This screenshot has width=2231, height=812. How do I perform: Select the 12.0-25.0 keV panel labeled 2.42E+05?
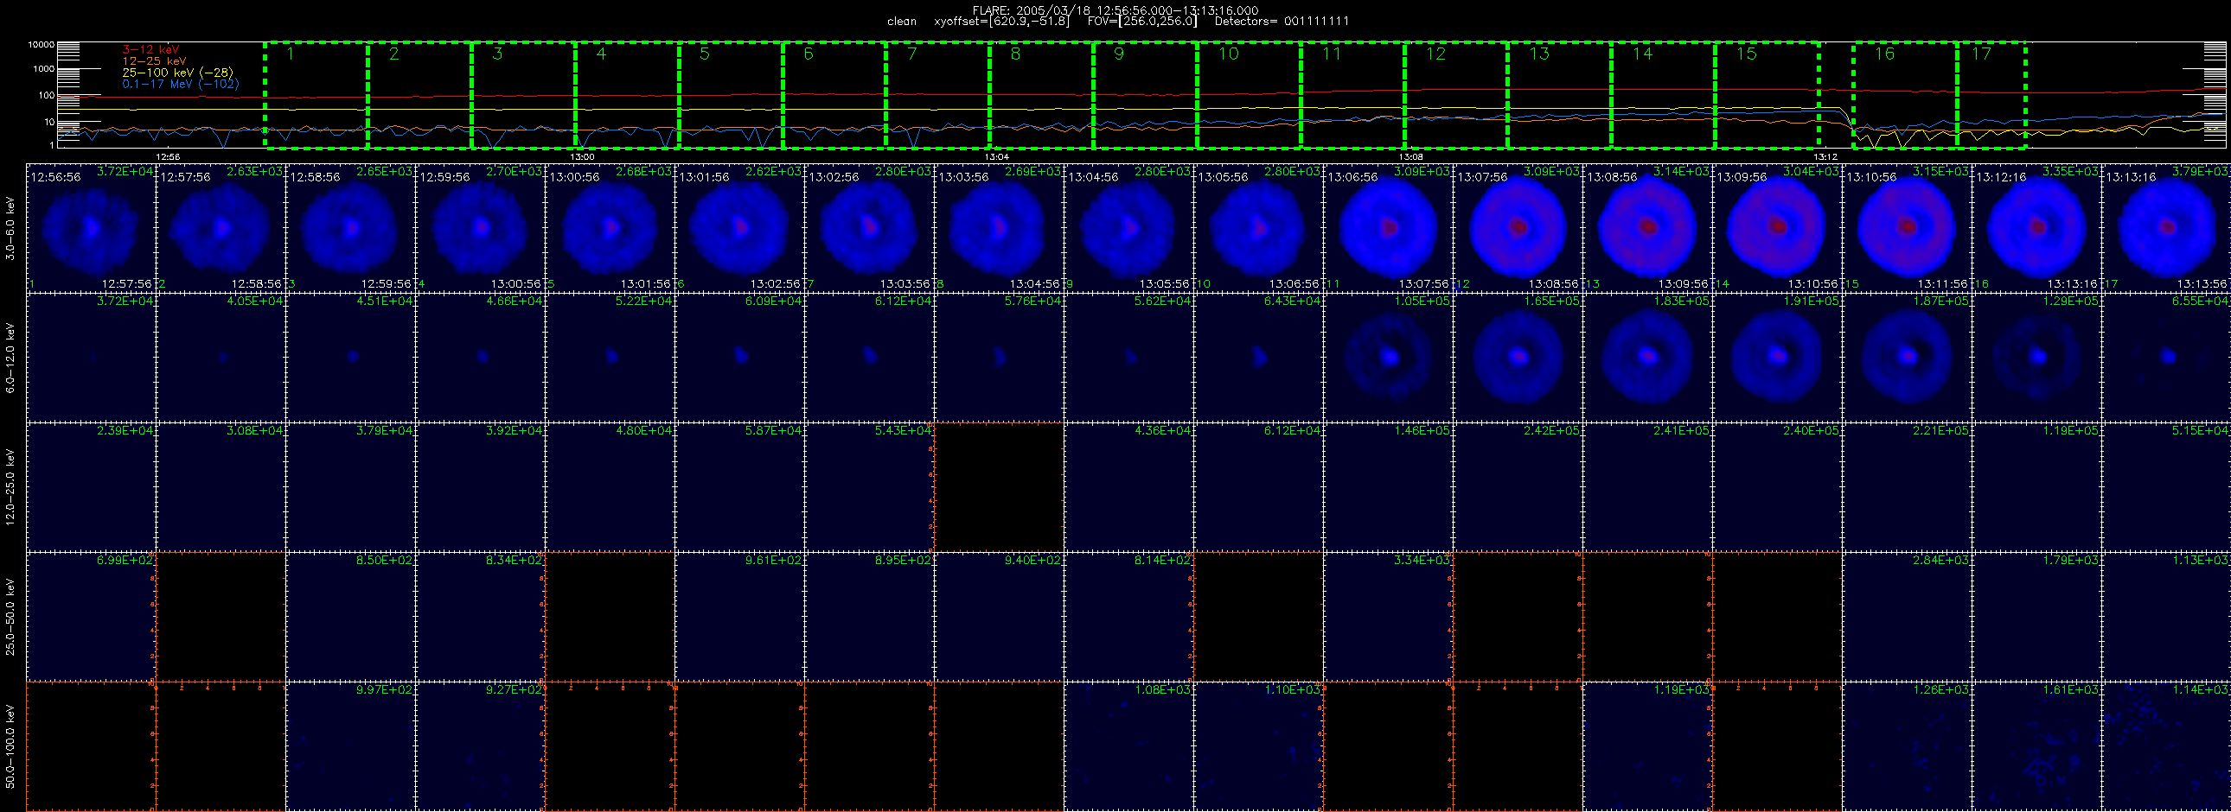(x=1518, y=487)
